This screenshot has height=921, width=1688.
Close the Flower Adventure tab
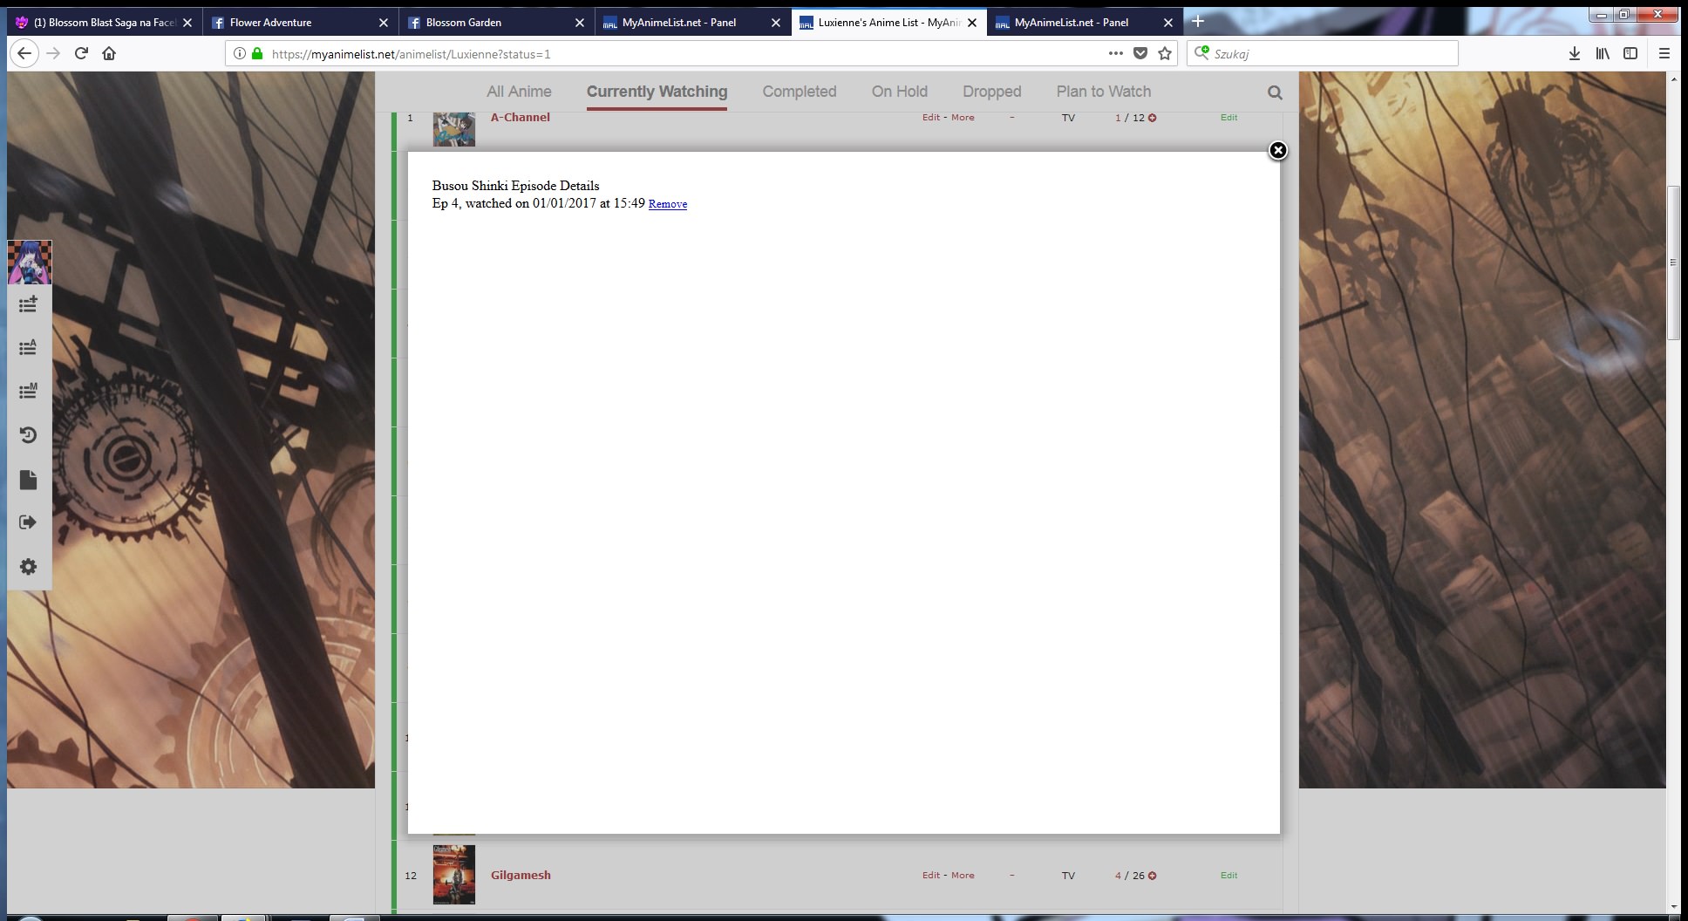384,23
